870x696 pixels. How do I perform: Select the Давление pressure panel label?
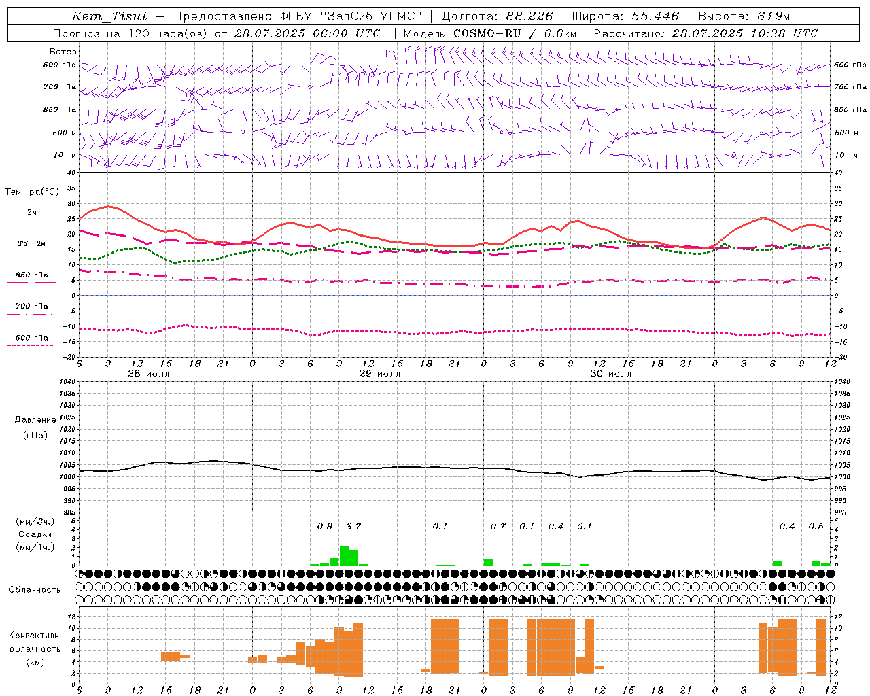click(x=35, y=420)
